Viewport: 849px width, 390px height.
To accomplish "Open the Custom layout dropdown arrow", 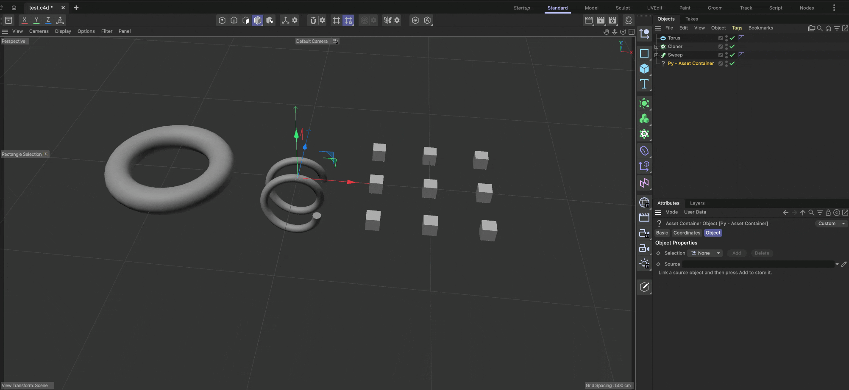I will click(x=843, y=224).
